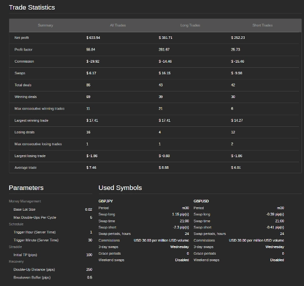Select the Swaps row label
Screen dimensions: 304x286
(x=20, y=73)
